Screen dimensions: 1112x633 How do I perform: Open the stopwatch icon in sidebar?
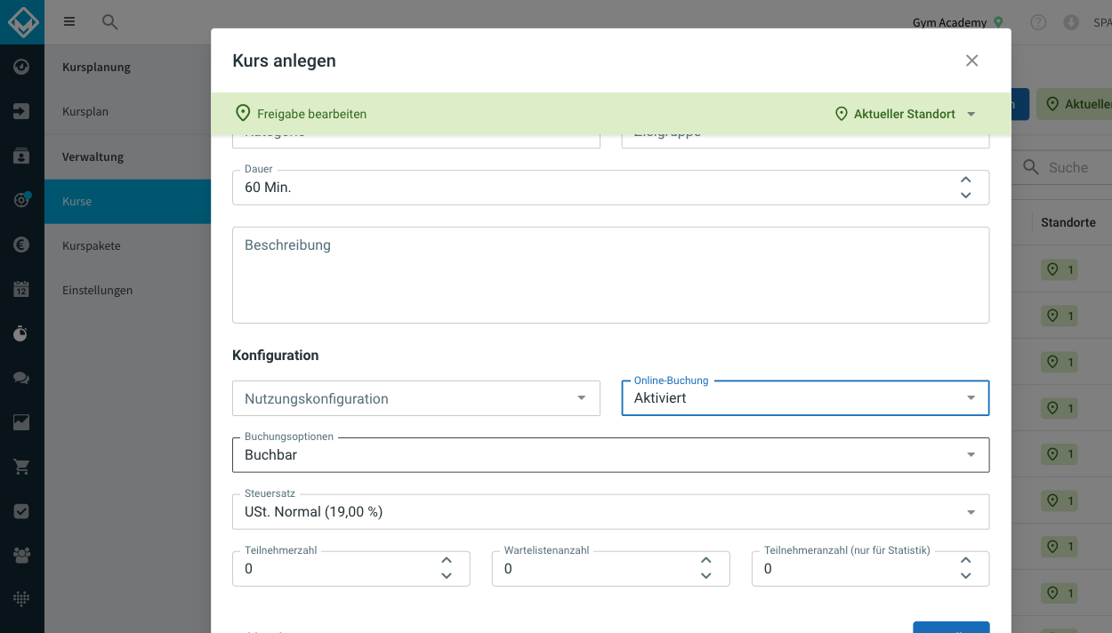point(22,333)
